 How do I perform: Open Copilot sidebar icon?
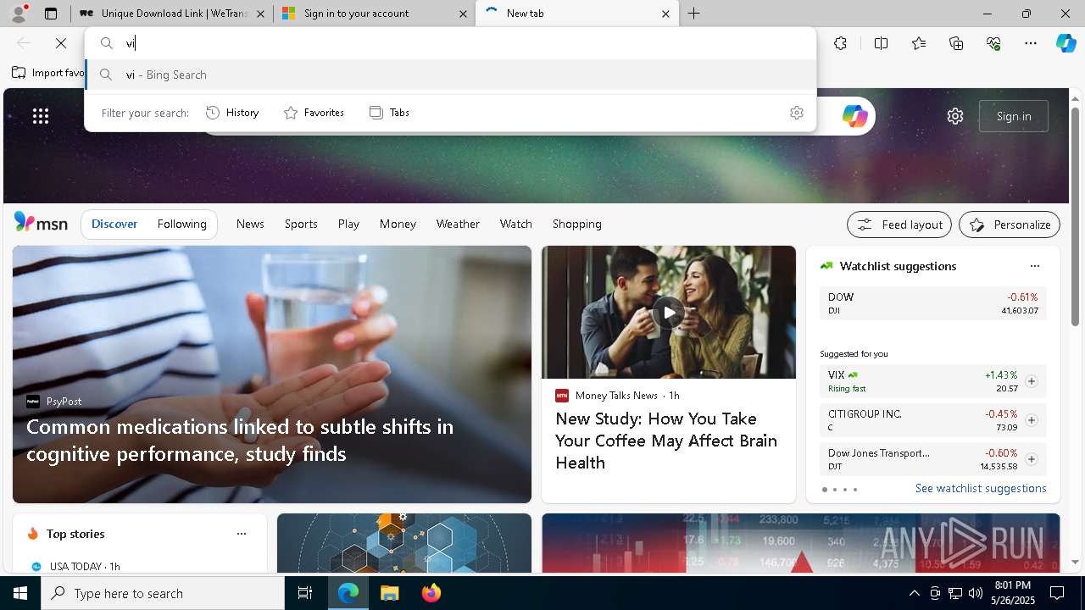(x=1066, y=43)
